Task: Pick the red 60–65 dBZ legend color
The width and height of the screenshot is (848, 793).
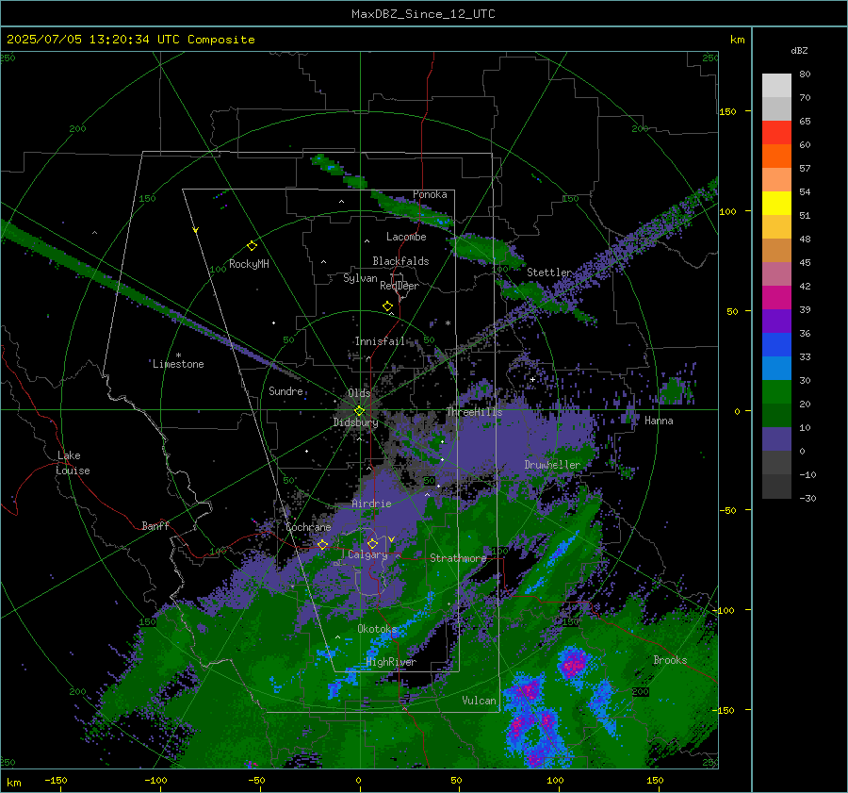Action: click(x=776, y=133)
